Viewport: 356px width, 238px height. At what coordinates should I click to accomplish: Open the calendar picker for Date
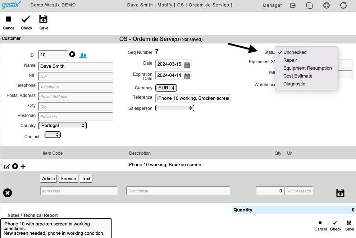click(187, 65)
